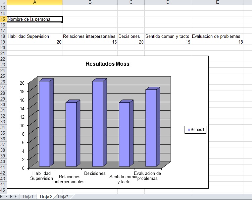Select column B header

[90, 2]
